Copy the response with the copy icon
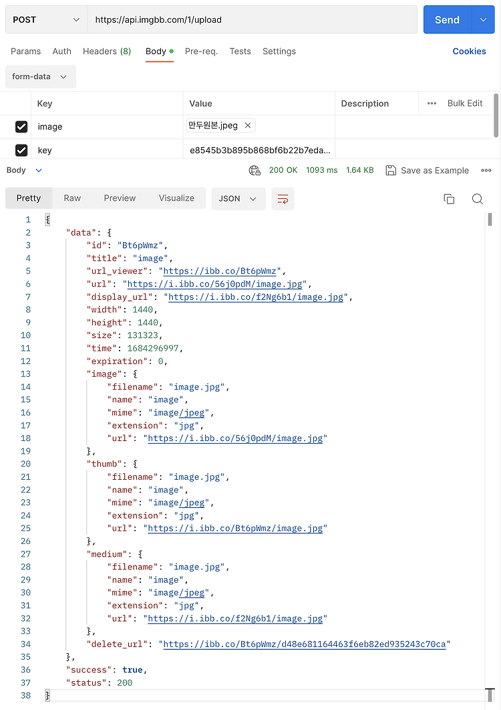Screen dimensions: 501x710 point(449,199)
